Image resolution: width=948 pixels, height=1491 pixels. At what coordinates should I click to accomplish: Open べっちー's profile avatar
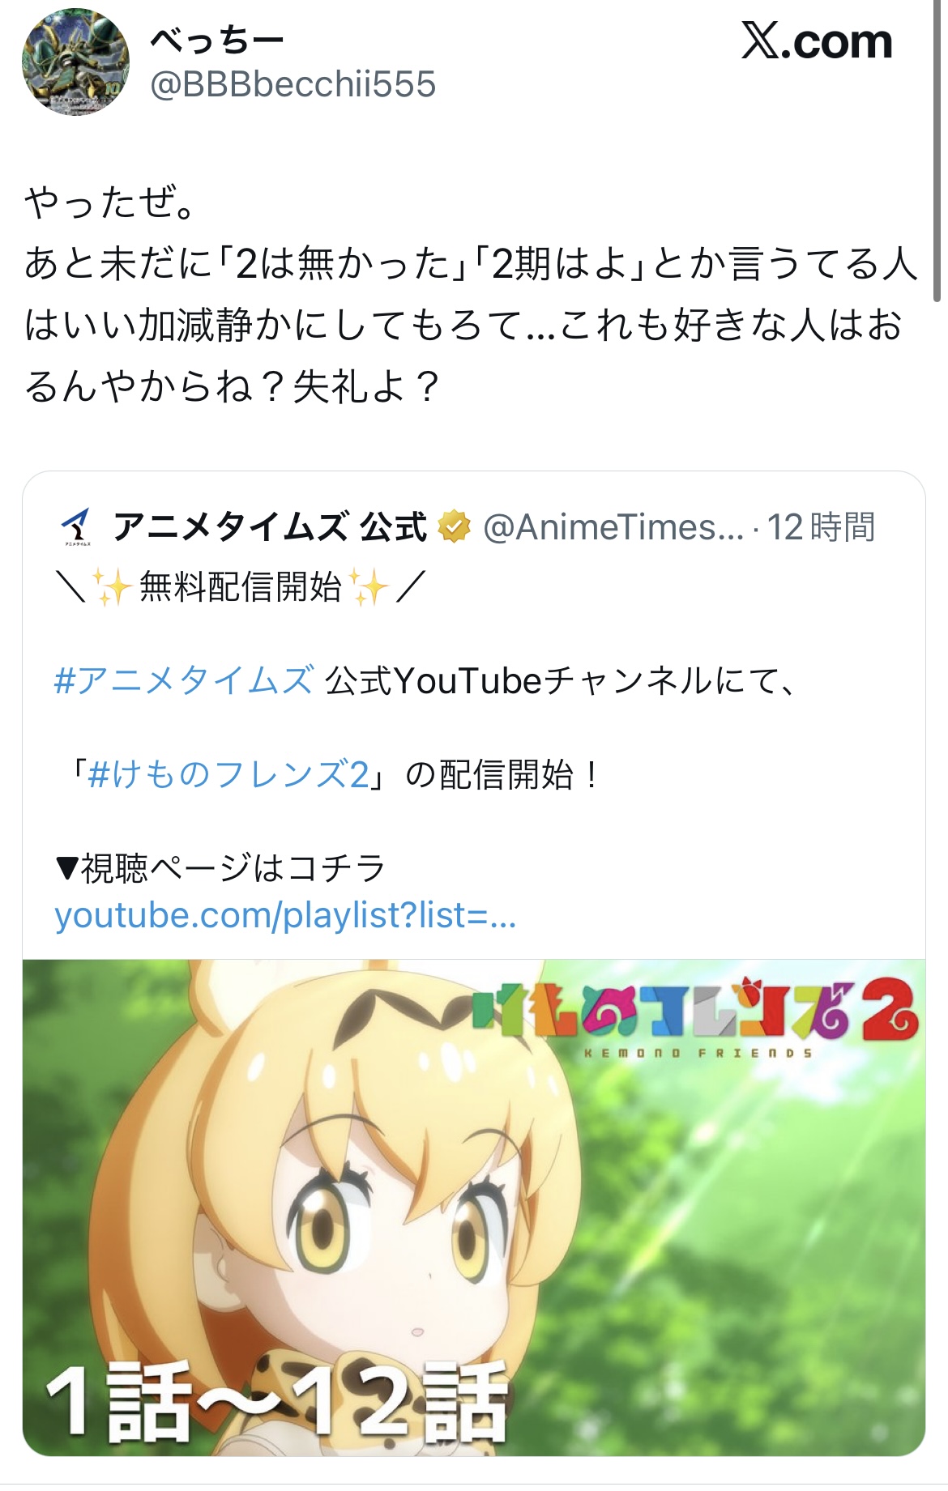coord(75,62)
